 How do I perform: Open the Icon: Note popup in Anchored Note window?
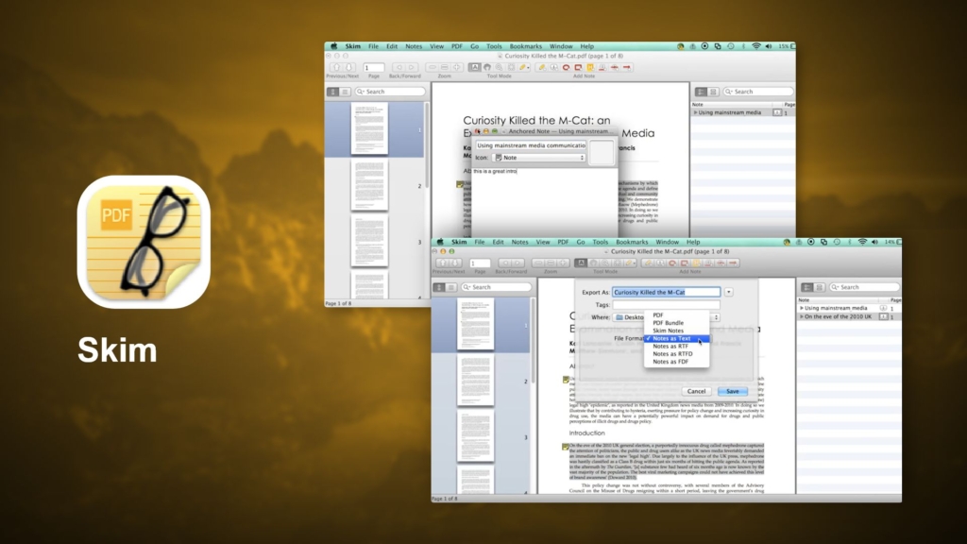point(538,158)
